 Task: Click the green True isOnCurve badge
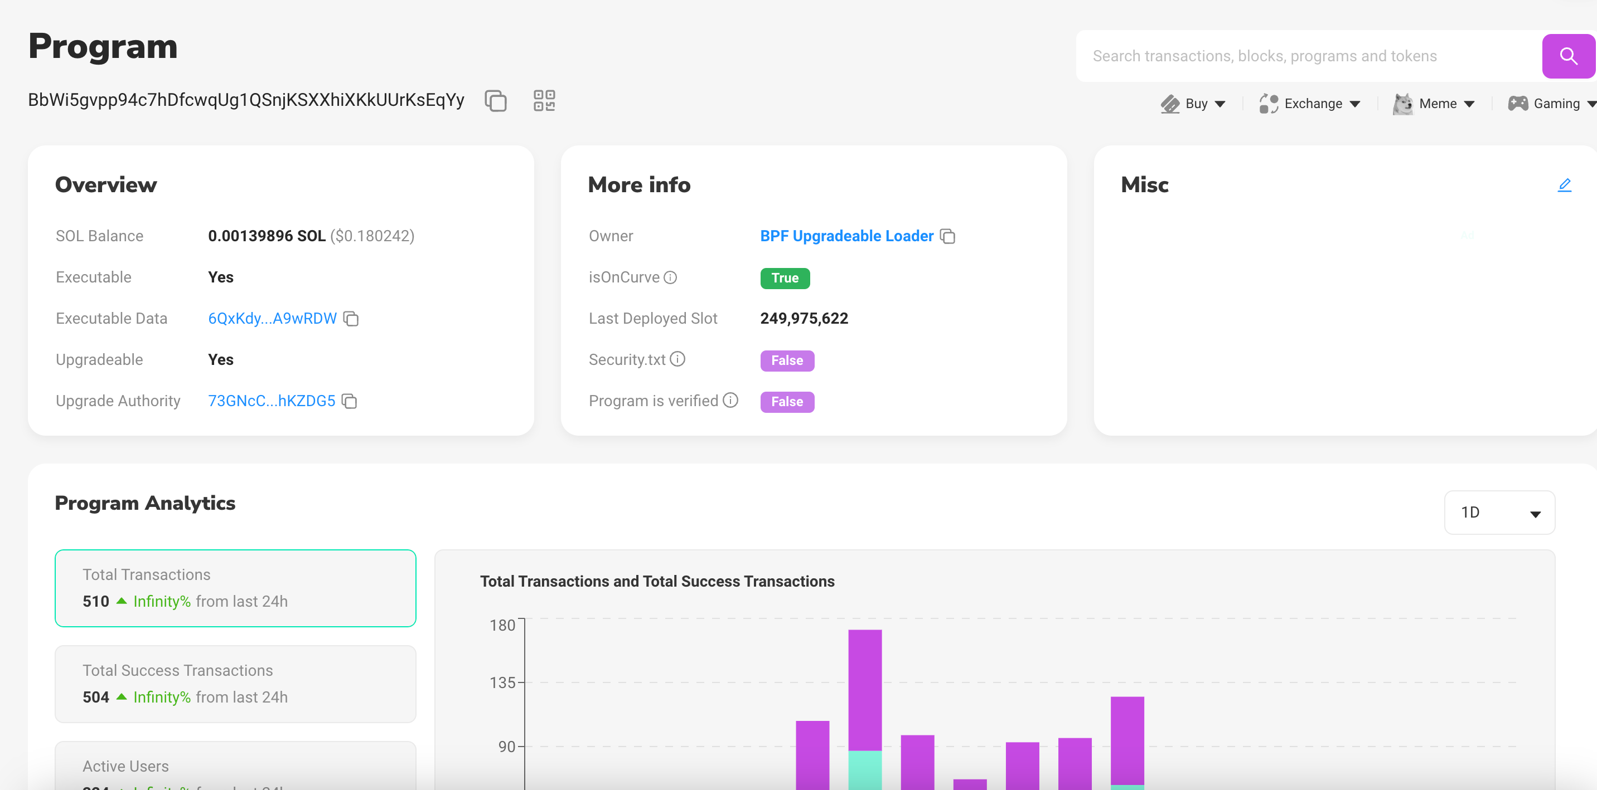(x=785, y=278)
